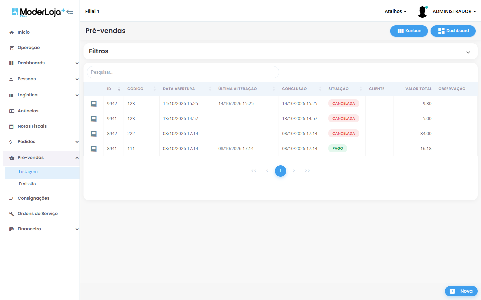Click the PAGO status badge
481x300 pixels.
coord(338,149)
